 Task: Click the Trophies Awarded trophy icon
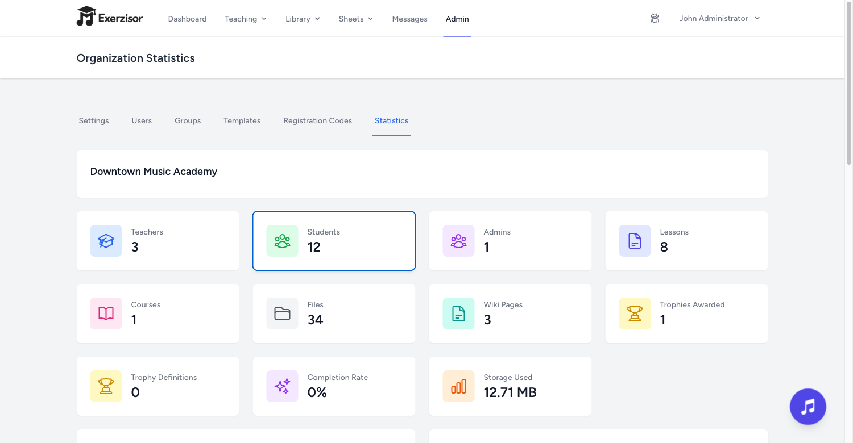635,314
